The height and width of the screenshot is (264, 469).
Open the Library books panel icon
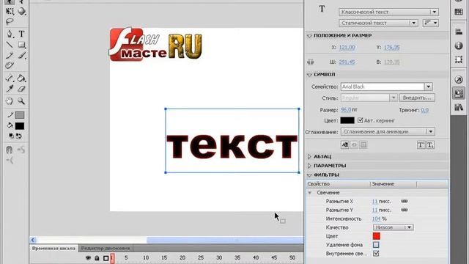coord(459,107)
